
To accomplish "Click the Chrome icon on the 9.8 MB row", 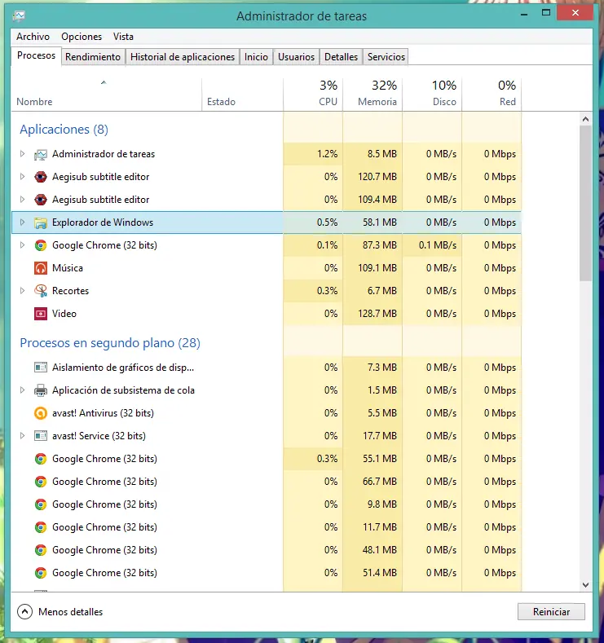I will 41,504.
